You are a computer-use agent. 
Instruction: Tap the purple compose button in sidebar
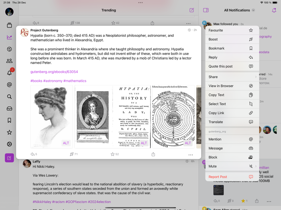pos(9,158)
